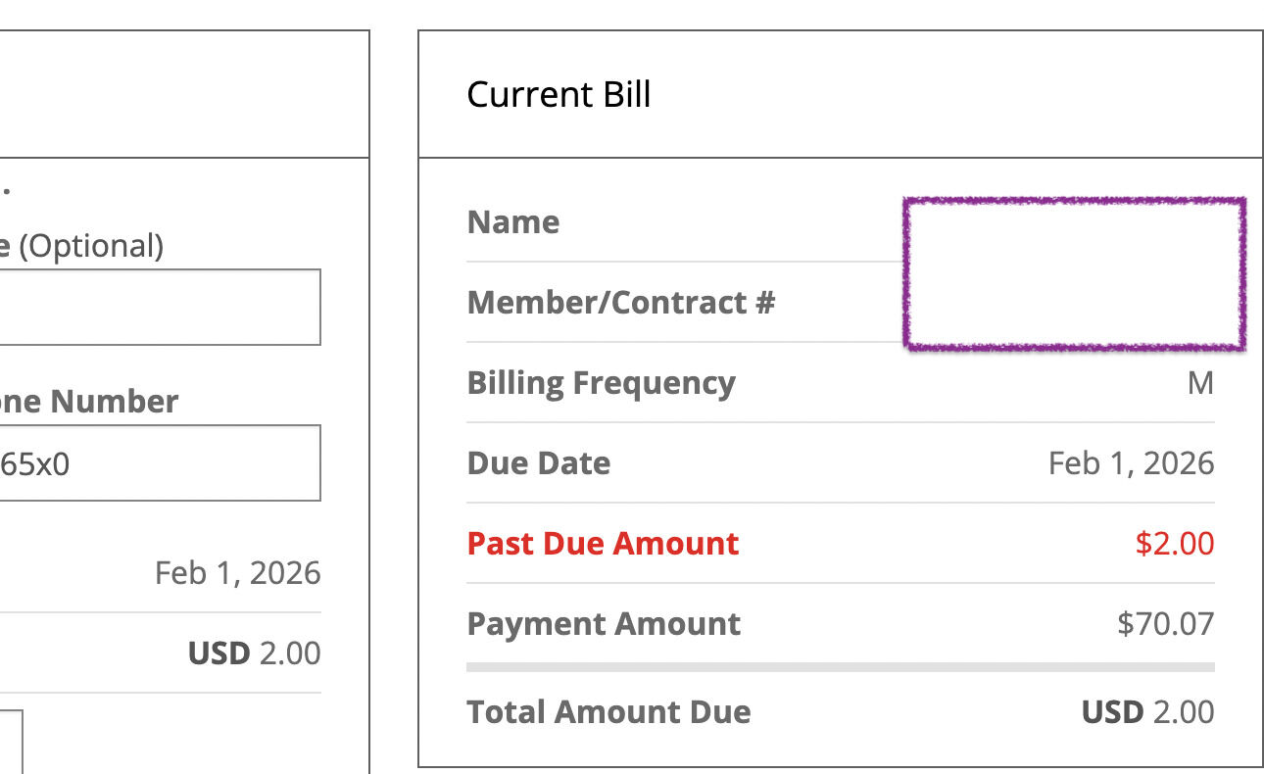Select the red $2.00 past due value
This screenshot has width=1264, height=774.
pyautogui.click(x=1174, y=544)
